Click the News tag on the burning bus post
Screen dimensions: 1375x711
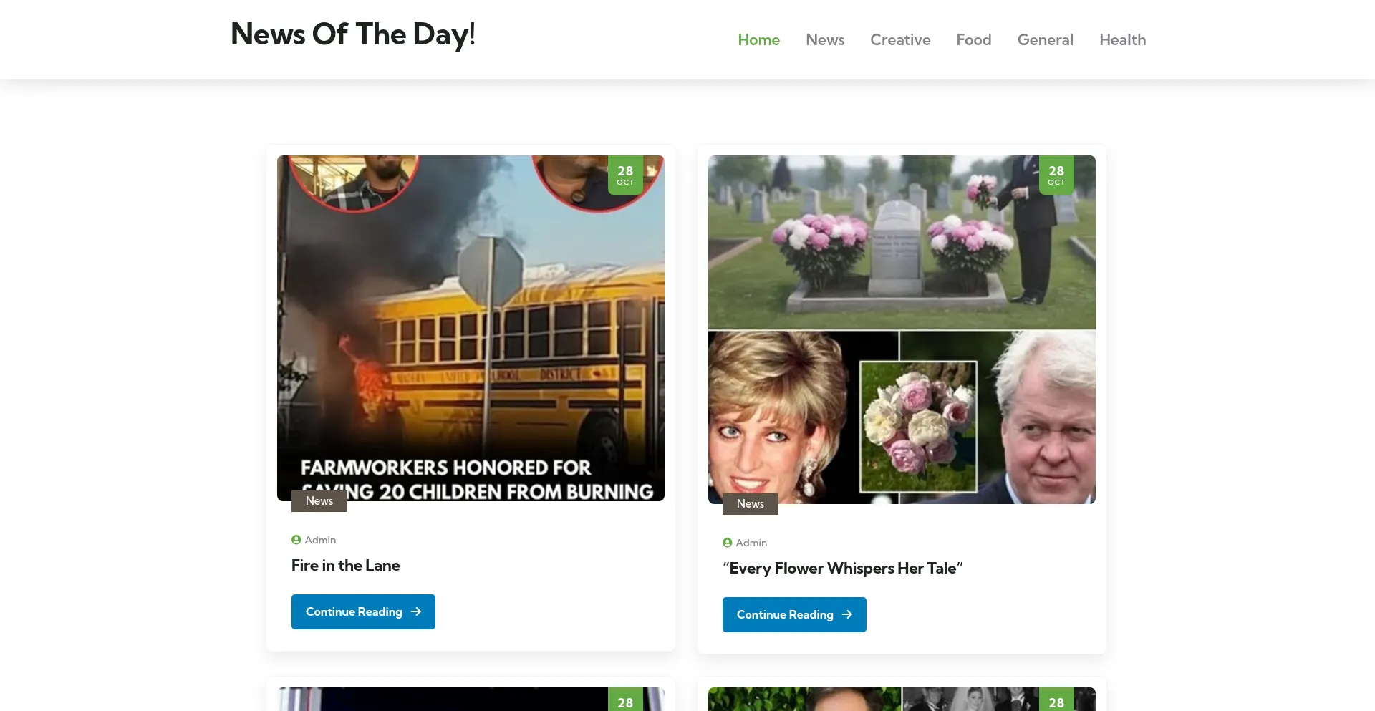[x=319, y=501]
